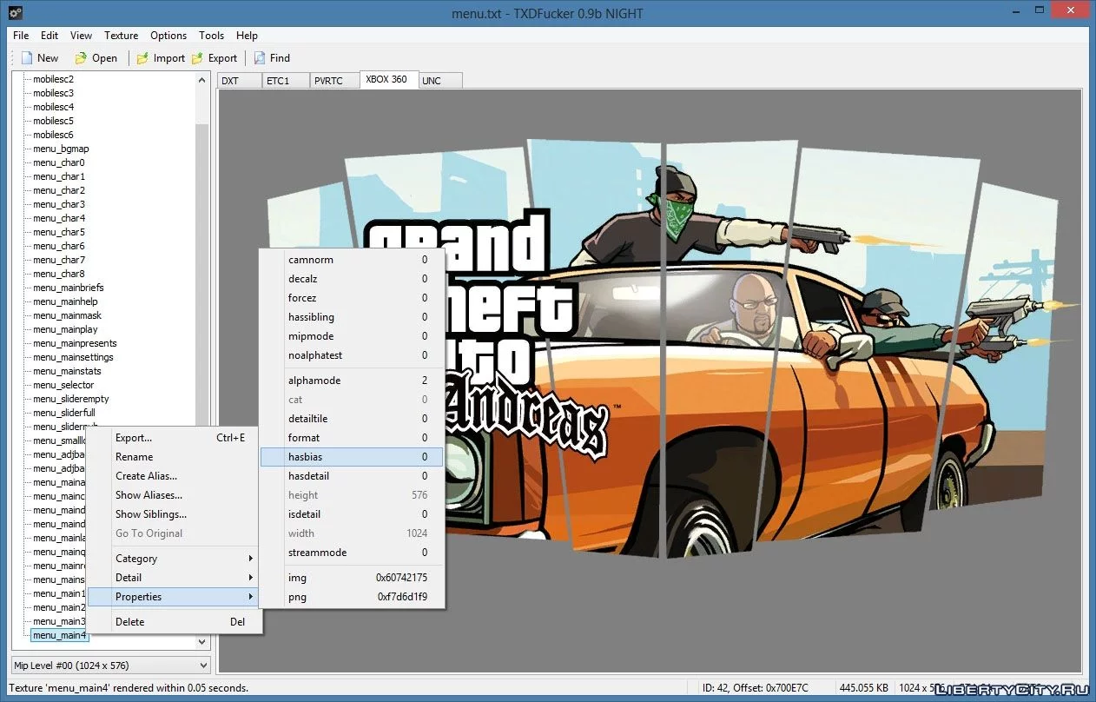Select the camnorm property
Image resolution: width=1096 pixels, height=702 pixels.
tap(352, 260)
